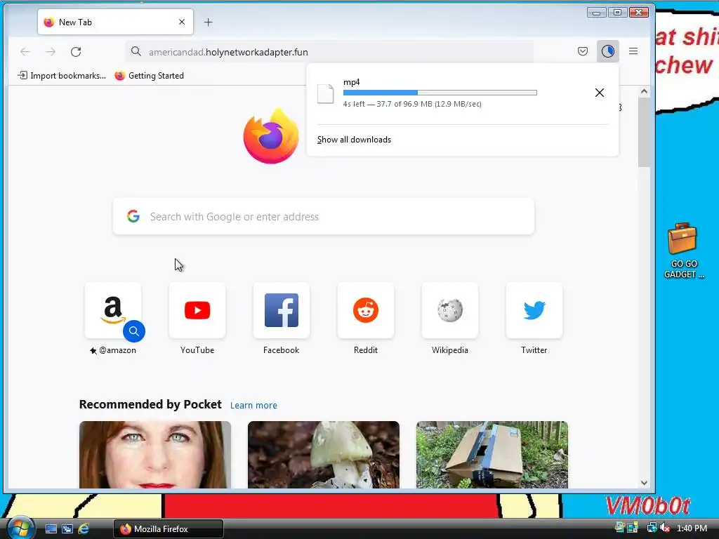Click the page vertical scrollbar thumb
Image resolution: width=719 pixels, height=539 pixels.
click(644, 133)
